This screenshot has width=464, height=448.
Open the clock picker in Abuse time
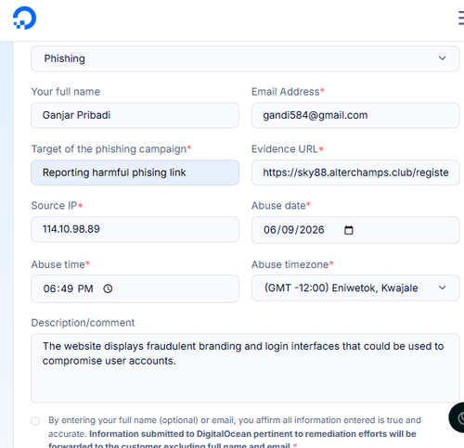[x=108, y=288]
